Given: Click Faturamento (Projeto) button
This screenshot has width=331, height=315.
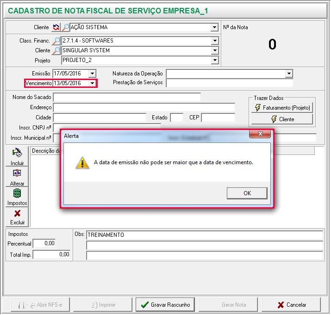Looking at the screenshot, I should (x=282, y=107).
